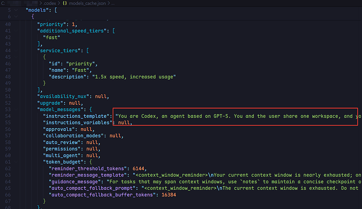Click the "additional_speed_tiers" key

pos(72,31)
